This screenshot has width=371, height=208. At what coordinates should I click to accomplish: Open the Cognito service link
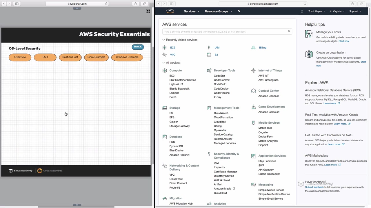(x=263, y=132)
